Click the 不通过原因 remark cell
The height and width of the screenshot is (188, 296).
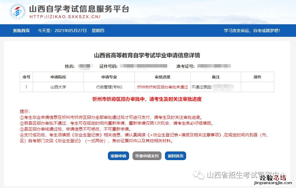(216, 87)
